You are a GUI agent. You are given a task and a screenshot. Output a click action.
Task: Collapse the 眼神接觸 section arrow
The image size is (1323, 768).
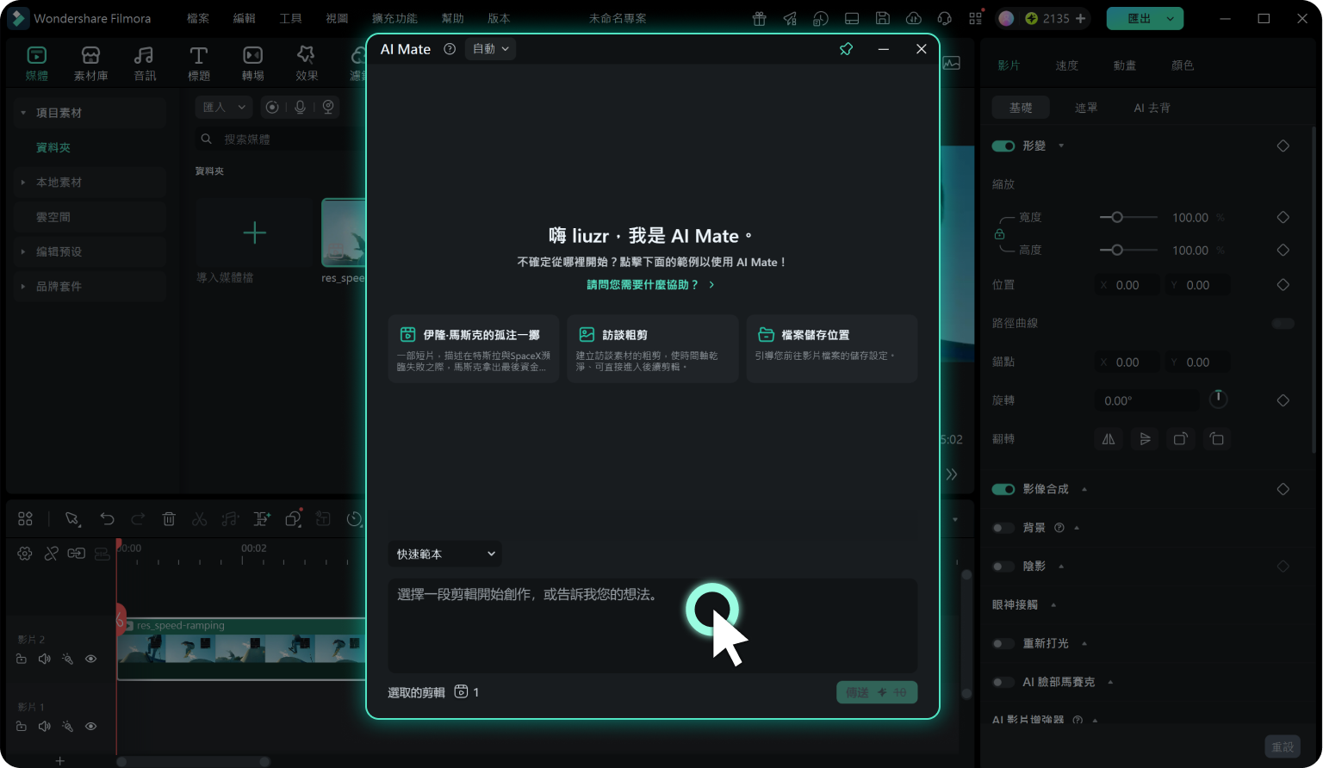tap(1053, 605)
